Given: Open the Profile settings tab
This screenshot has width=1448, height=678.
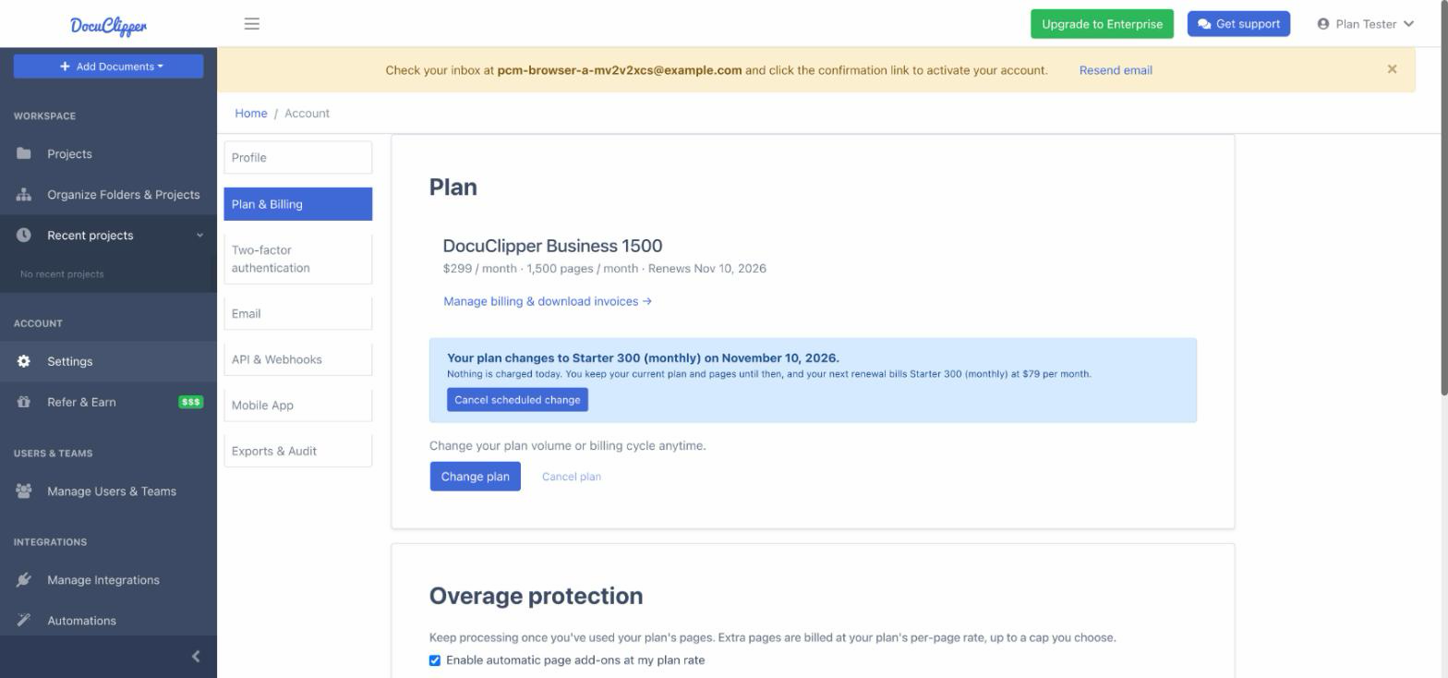Looking at the screenshot, I should [297, 157].
